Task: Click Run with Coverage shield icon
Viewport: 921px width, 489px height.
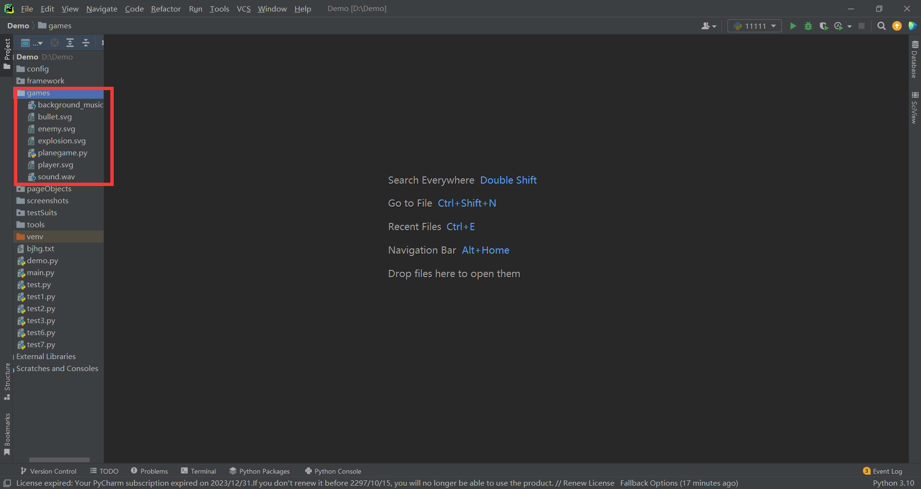Action: pos(824,26)
